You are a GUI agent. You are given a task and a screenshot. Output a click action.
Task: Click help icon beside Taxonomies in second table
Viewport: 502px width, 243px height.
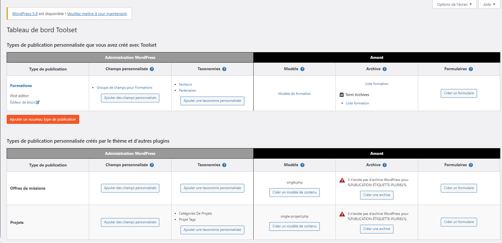(224, 165)
